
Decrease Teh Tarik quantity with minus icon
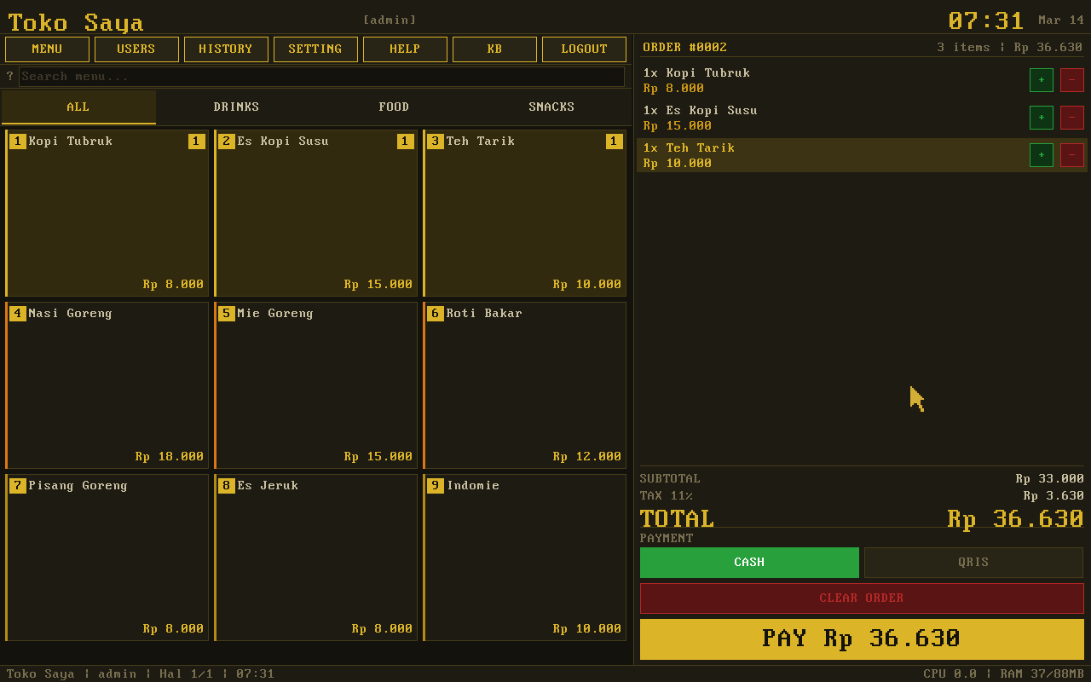[x=1071, y=155]
